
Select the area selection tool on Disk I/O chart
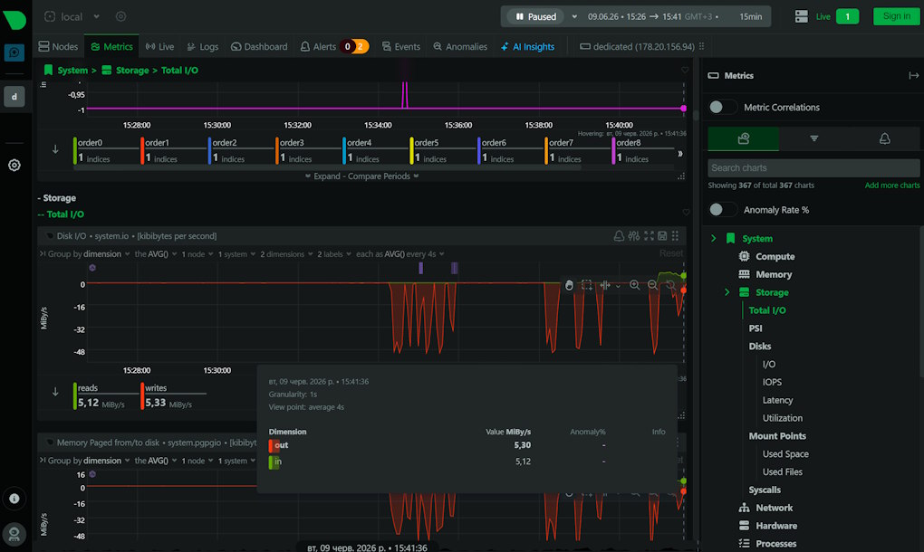[586, 285]
